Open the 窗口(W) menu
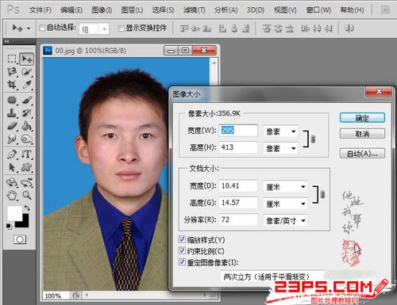The width and height of the screenshot is (397, 305). [x=318, y=10]
